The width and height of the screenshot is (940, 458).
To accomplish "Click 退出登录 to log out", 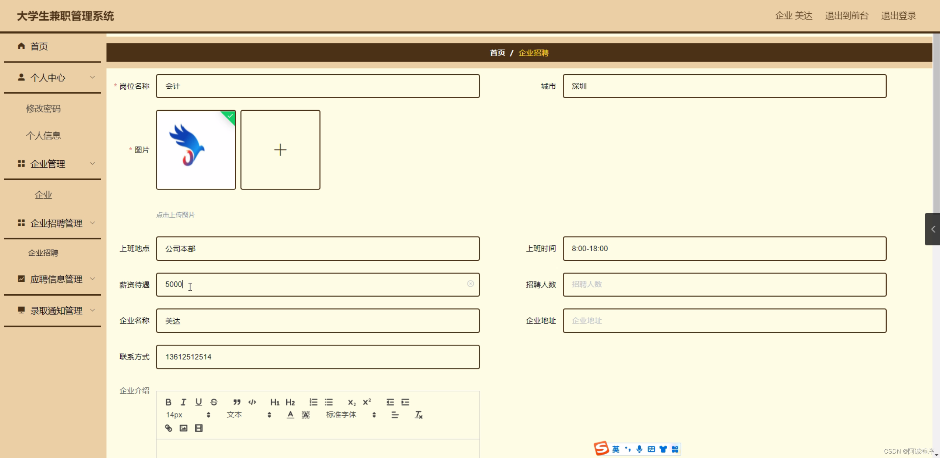I will coord(898,16).
